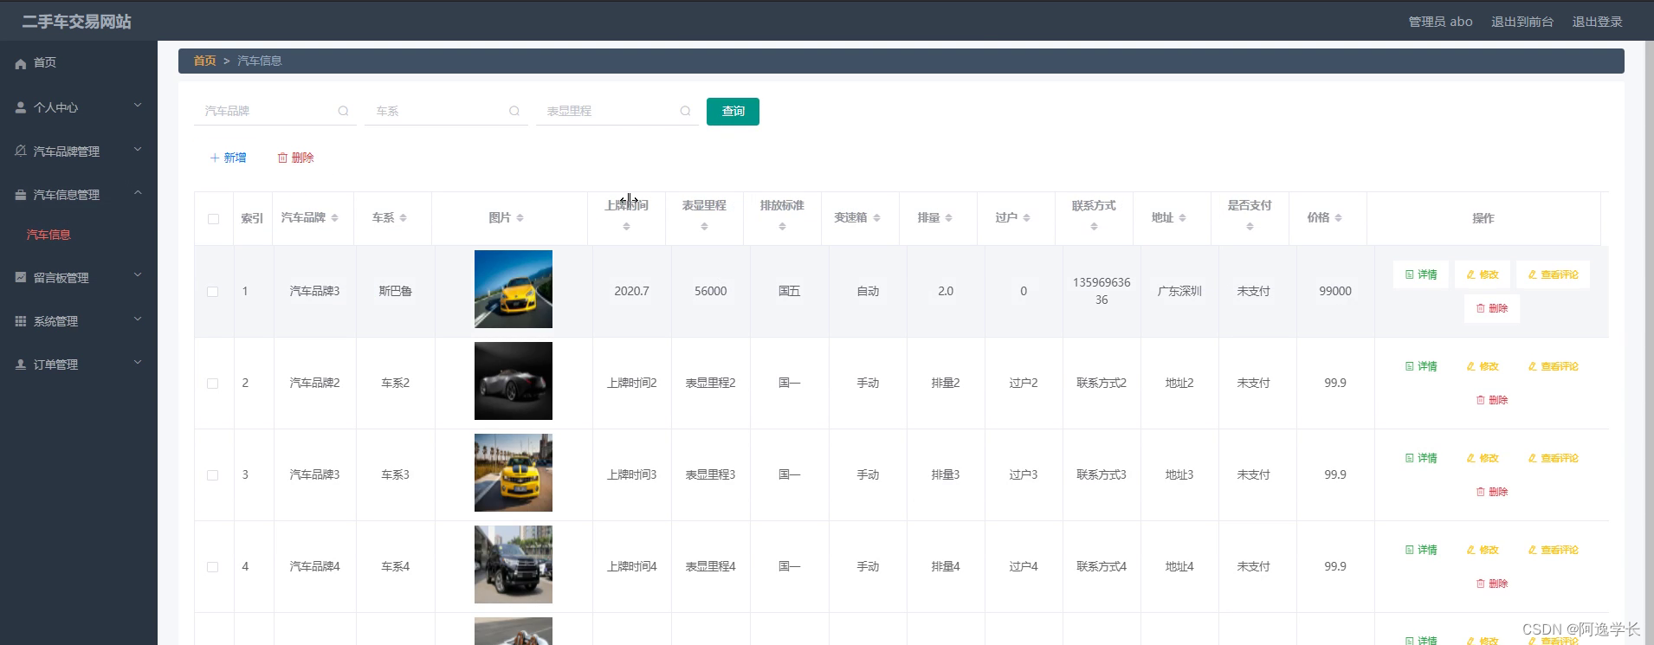1654x645 pixels.
Task: Click 退出登录 in the top bar
Action: click(1597, 22)
